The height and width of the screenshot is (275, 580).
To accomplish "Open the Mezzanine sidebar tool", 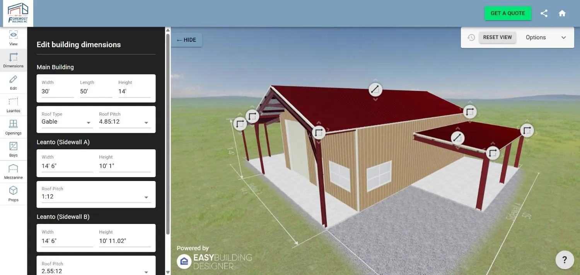I will tap(14, 169).
